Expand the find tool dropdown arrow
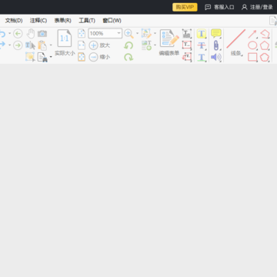 pyautogui.click(x=51, y=57)
